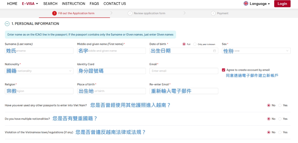
Task: Click the Date of birth field
Action: point(184,51)
